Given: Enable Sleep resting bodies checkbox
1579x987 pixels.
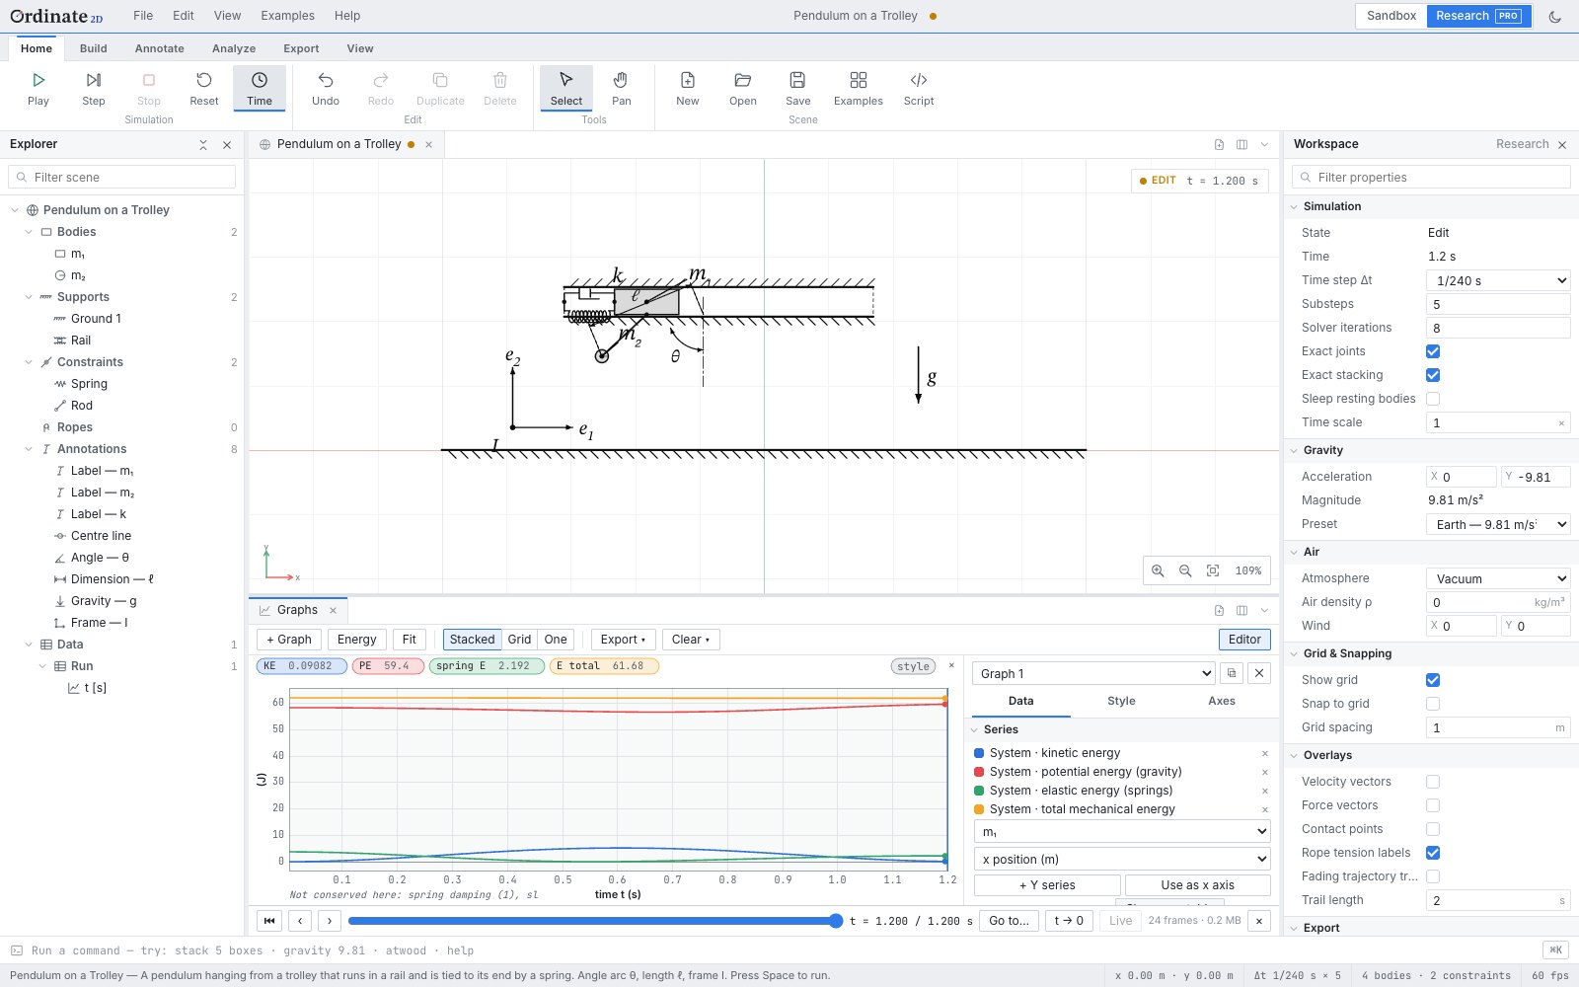Looking at the screenshot, I should pos(1433,399).
